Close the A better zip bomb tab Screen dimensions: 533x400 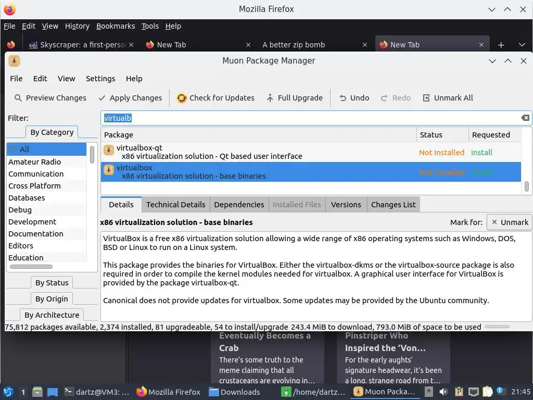(365, 45)
